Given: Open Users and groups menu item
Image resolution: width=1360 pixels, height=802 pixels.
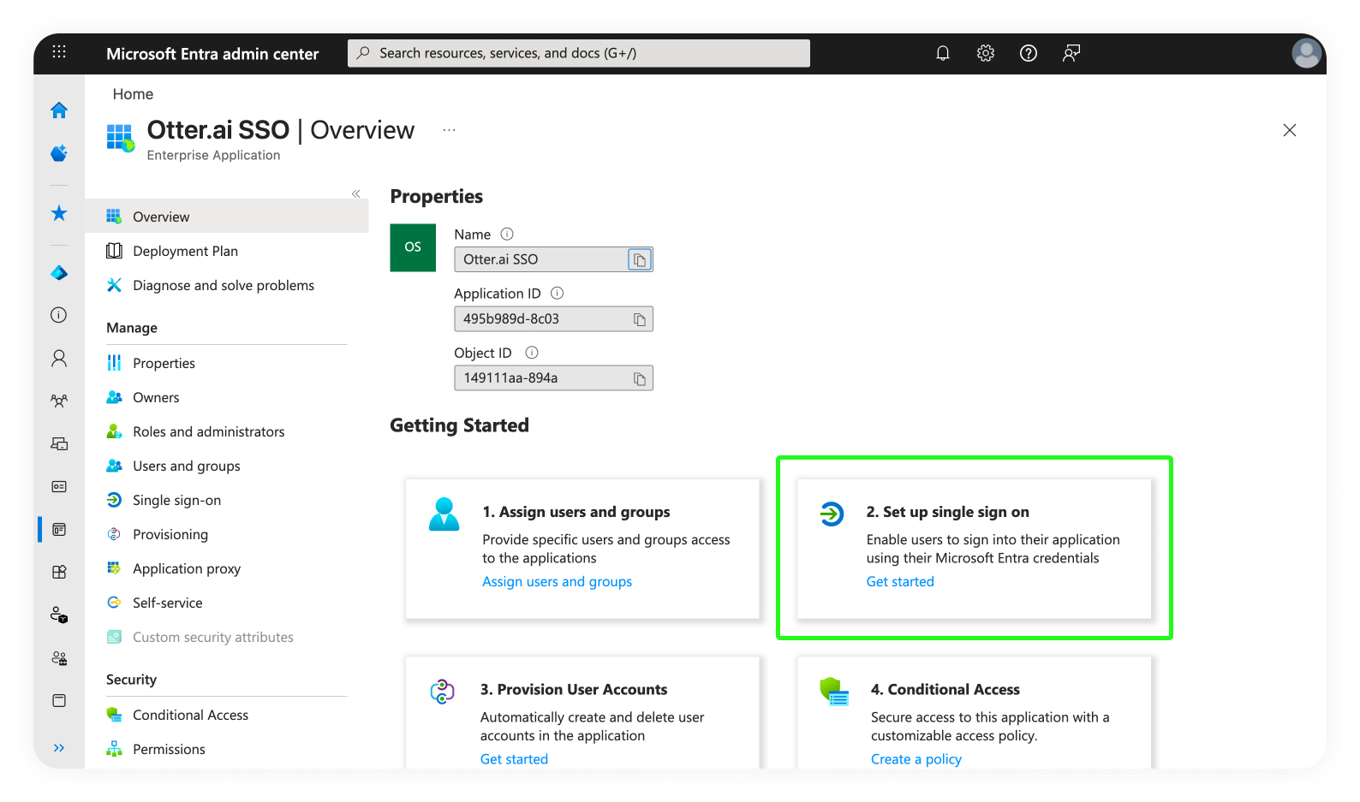Looking at the screenshot, I should (186, 466).
